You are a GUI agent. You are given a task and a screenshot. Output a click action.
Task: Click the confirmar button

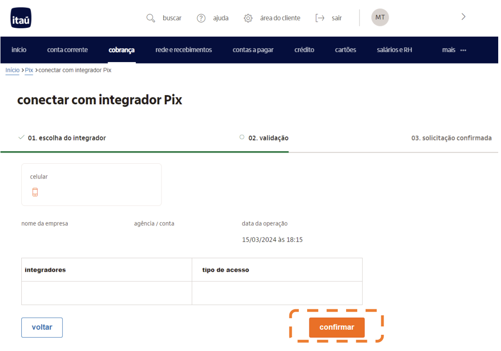point(337,327)
